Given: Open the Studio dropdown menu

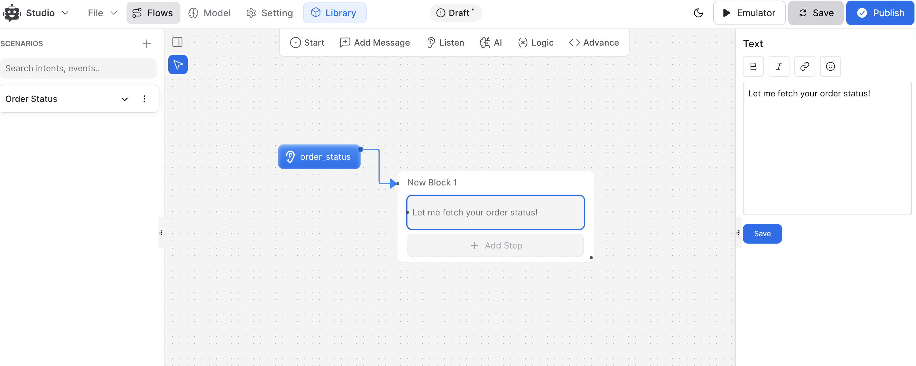Looking at the screenshot, I should pos(66,13).
